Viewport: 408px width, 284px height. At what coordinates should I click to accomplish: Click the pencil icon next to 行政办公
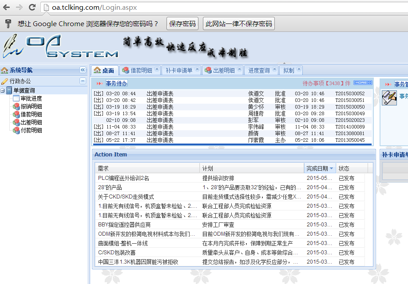(x=4, y=81)
